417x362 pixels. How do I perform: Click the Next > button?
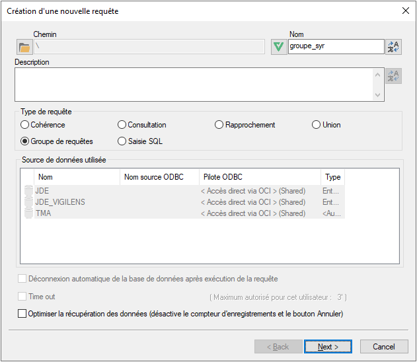(x=328, y=347)
